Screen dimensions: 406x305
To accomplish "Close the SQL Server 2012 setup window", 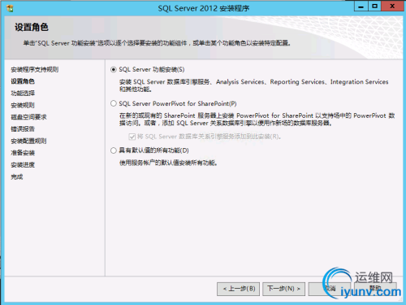I will pyautogui.click(x=392, y=7).
